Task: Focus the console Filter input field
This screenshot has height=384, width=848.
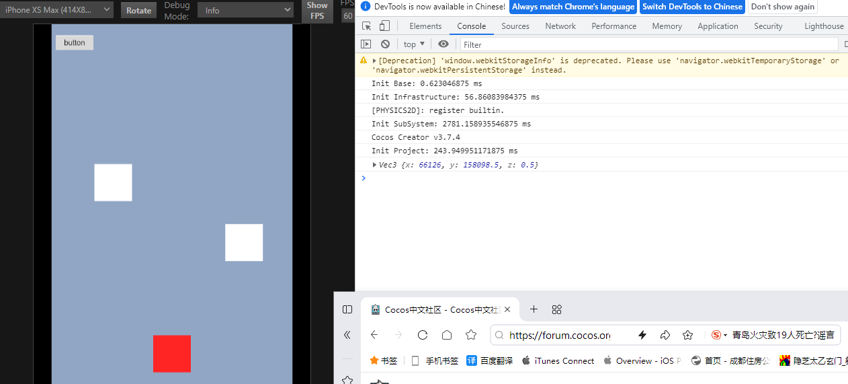Action: (x=648, y=44)
